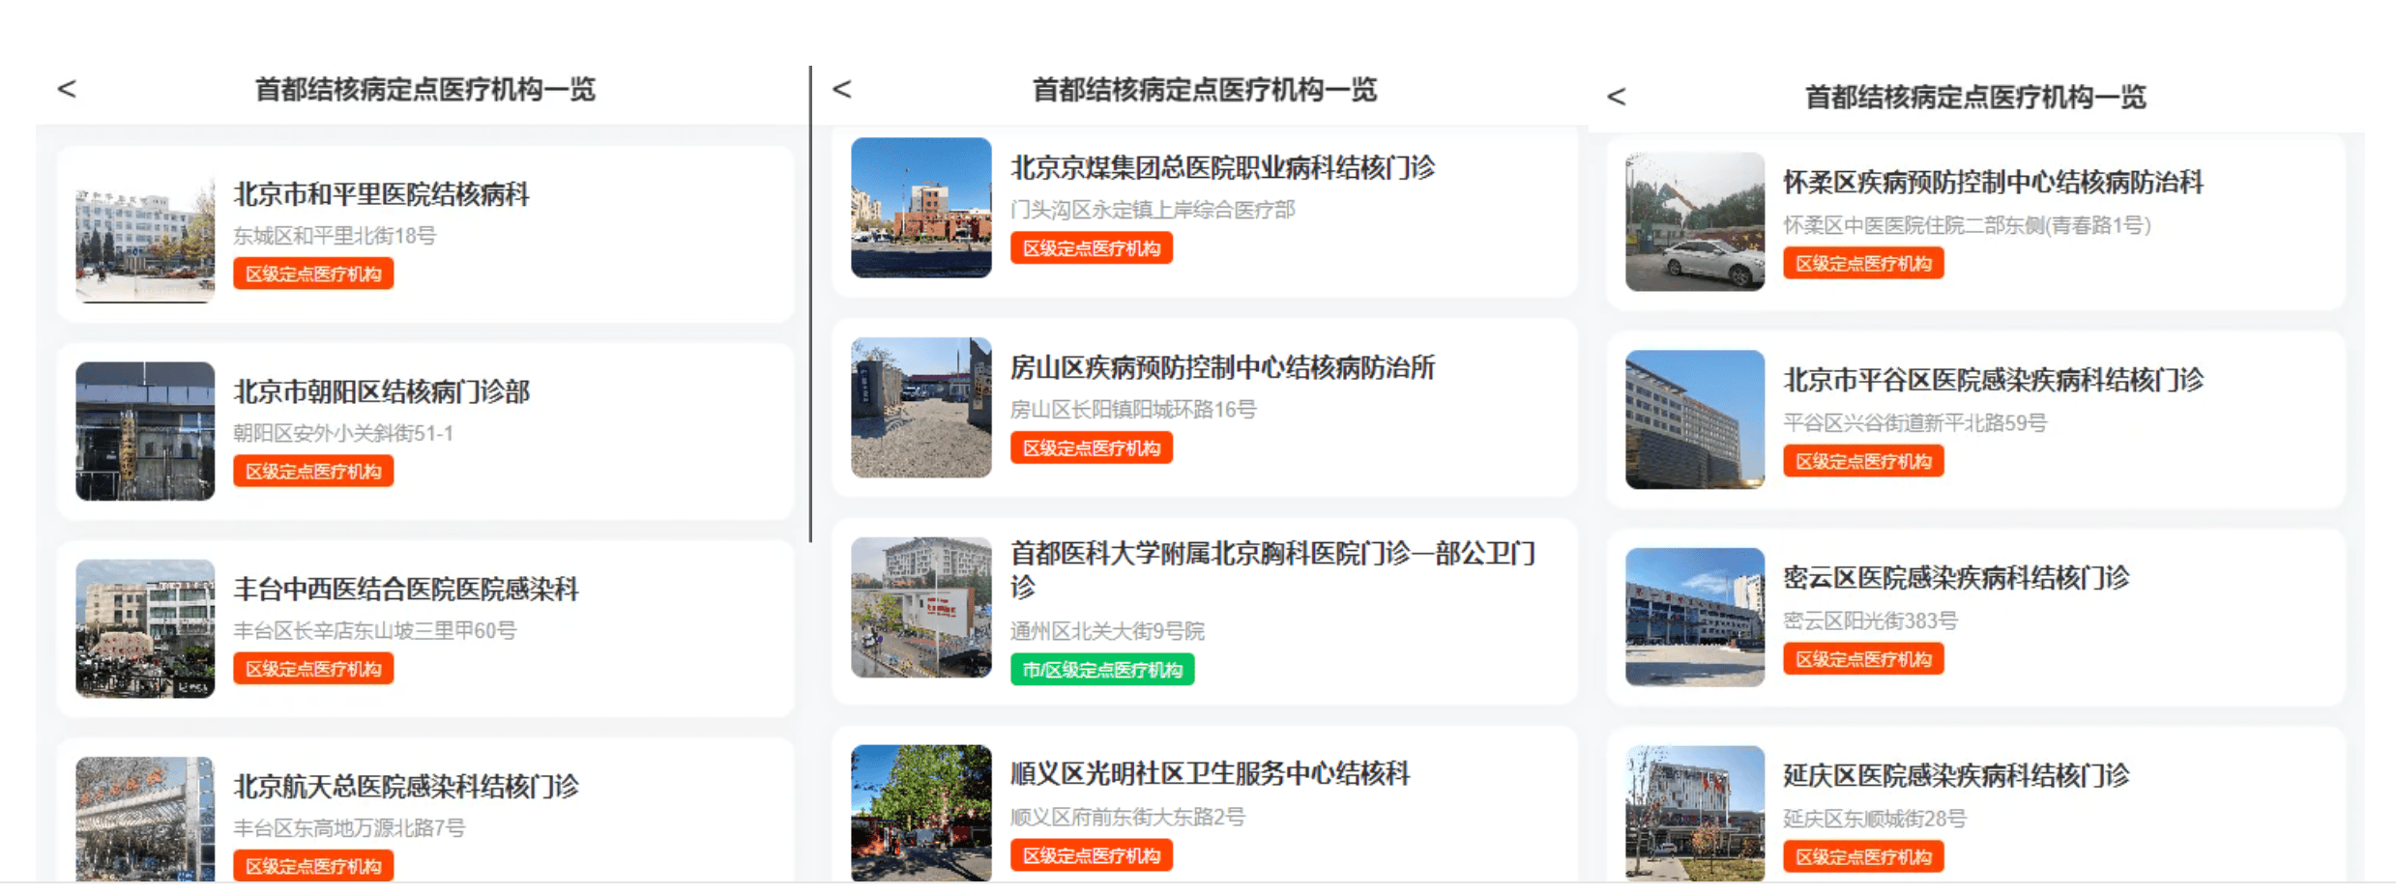The image size is (2396, 895).
Task: View the 房山区疾病预防控制中心 entrance photo
Action: pos(920,406)
